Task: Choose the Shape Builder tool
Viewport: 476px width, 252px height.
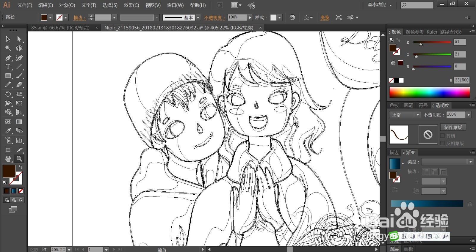Action: click(x=8, y=112)
